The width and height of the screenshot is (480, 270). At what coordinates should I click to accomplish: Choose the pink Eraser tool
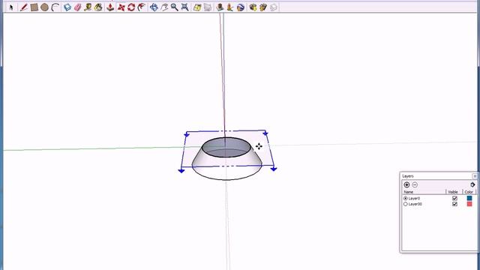click(x=77, y=7)
